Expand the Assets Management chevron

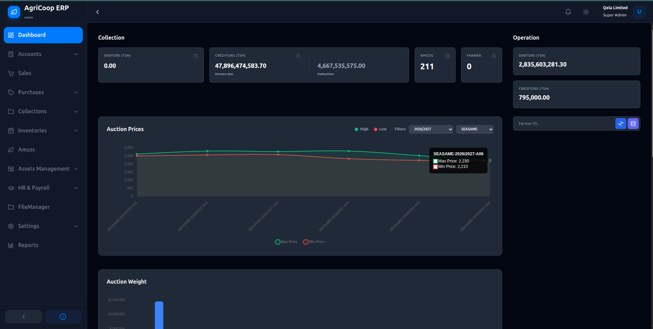(76, 169)
